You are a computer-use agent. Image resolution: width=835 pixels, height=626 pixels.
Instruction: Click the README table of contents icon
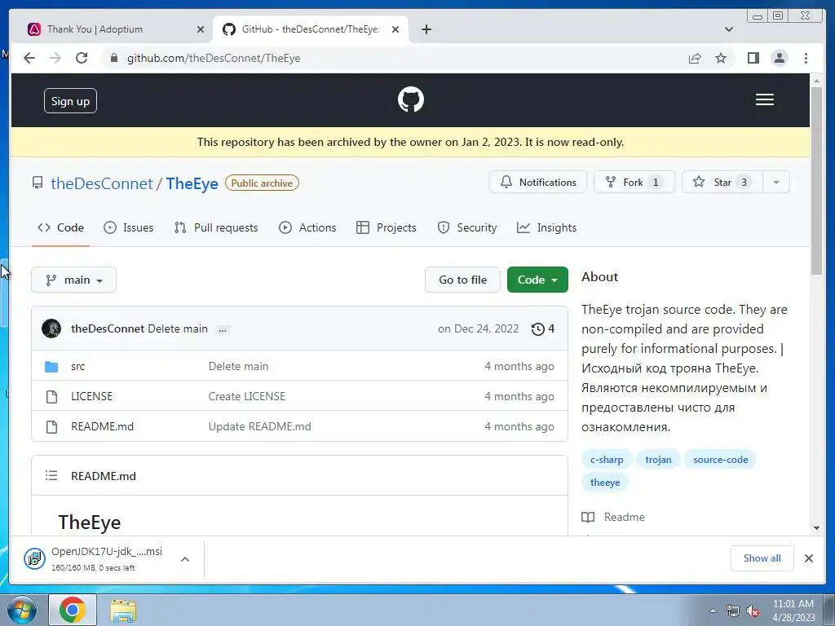pos(51,475)
